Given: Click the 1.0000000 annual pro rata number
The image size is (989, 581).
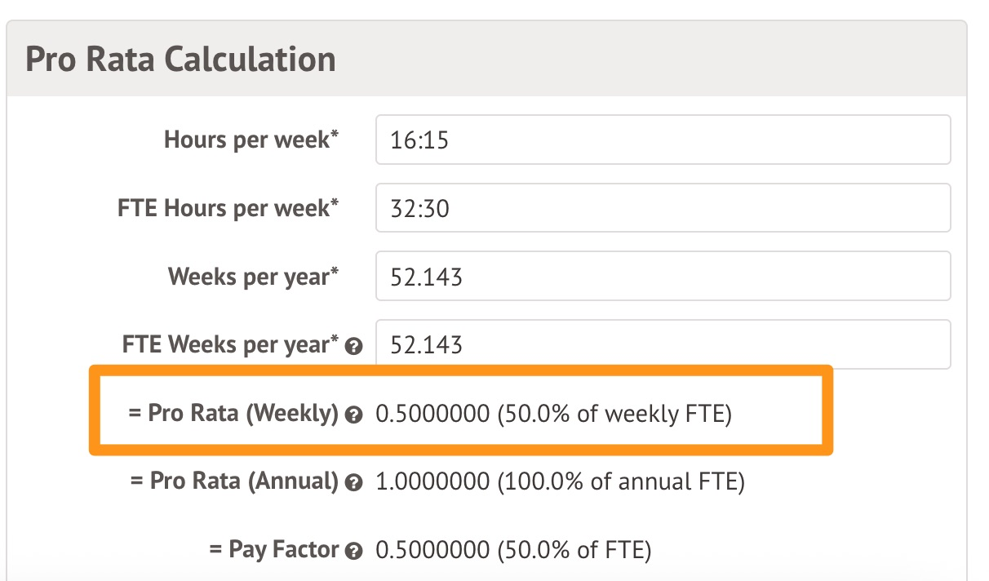Looking at the screenshot, I should [x=432, y=482].
